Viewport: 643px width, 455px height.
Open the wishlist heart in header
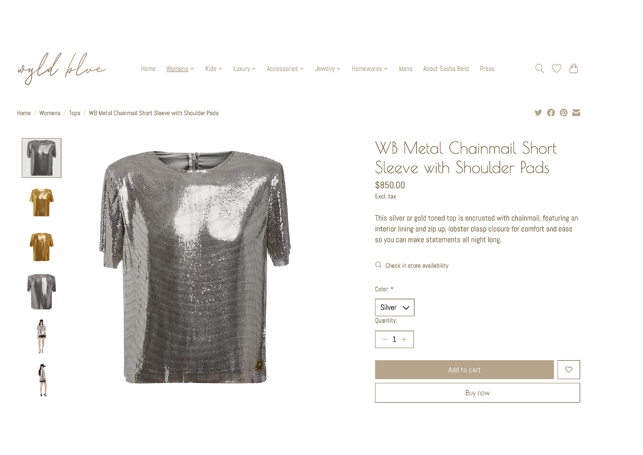click(556, 69)
